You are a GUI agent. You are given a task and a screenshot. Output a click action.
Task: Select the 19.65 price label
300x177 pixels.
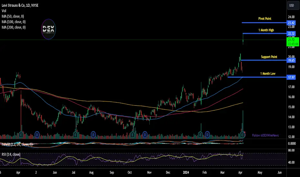tap(291, 61)
